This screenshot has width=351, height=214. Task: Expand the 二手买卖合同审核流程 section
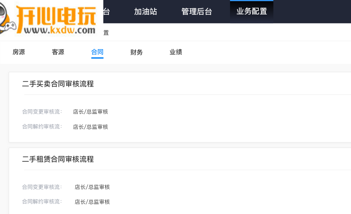click(x=58, y=84)
